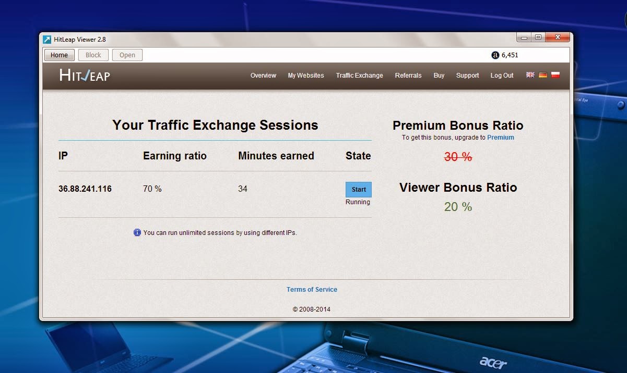Maximize the HitLeap Viewer window
The width and height of the screenshot is (627, 373).
tap(538, 37)
